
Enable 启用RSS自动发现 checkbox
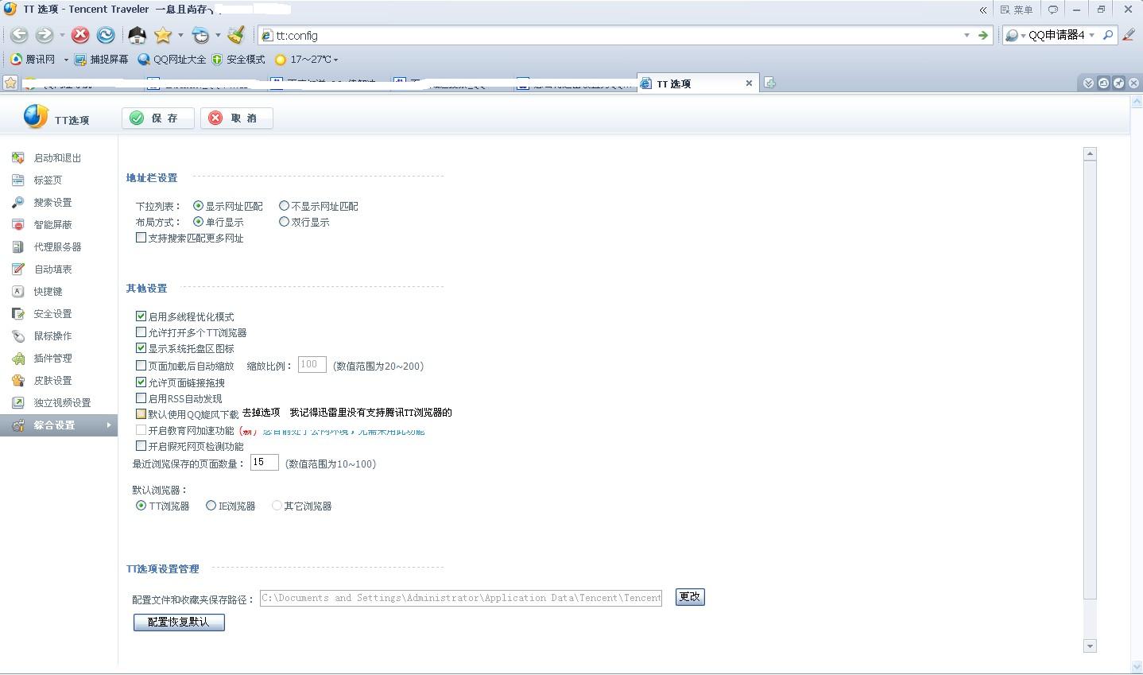141,398
